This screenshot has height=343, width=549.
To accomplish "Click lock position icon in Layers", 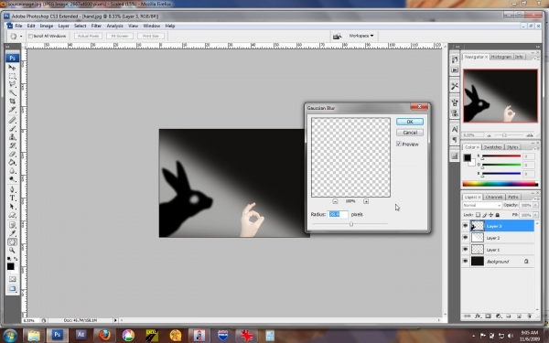I will coord(490,215).
